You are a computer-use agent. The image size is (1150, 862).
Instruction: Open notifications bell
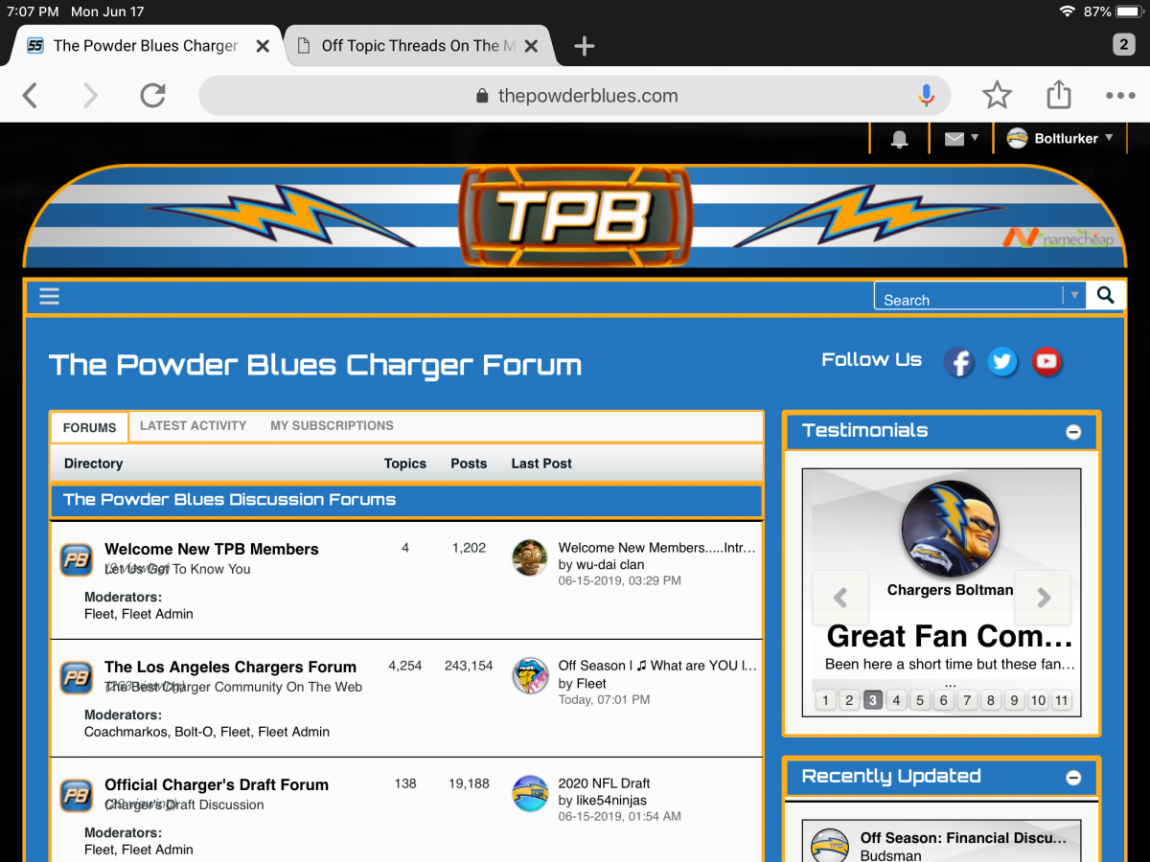point(899,139)
